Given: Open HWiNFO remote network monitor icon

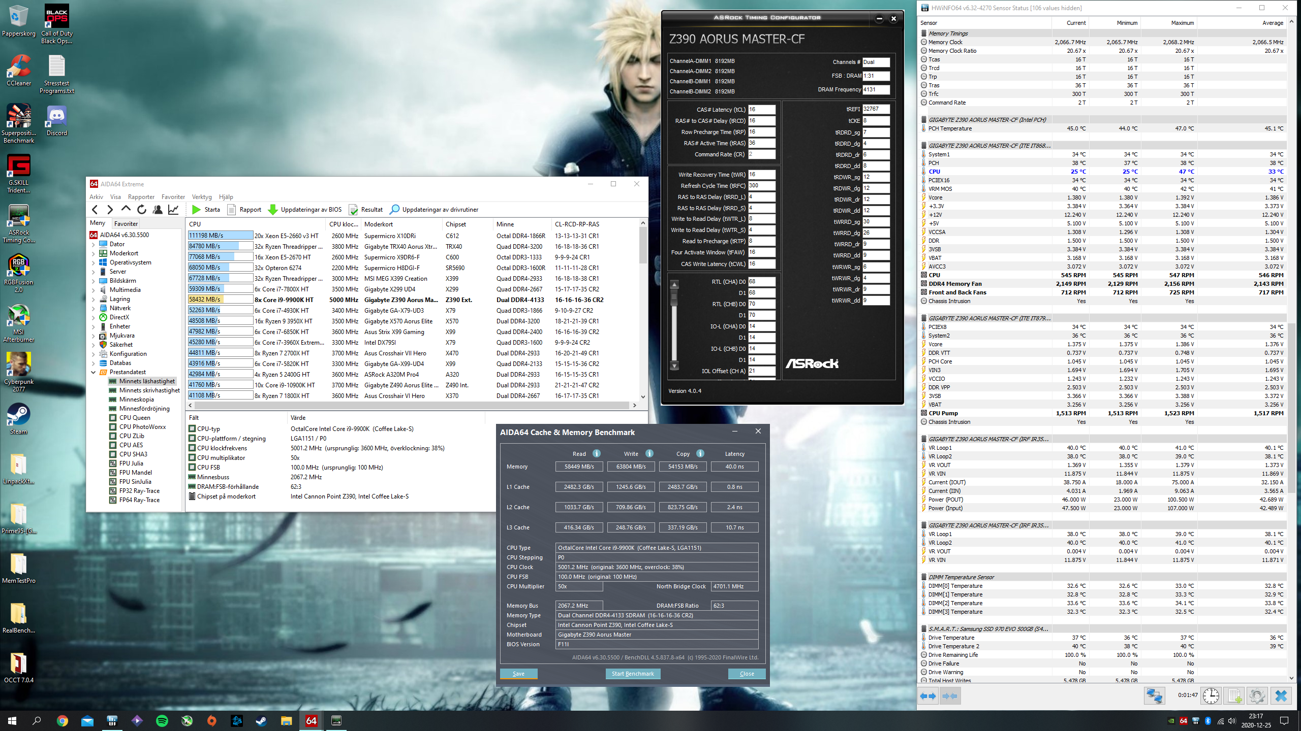Looking at the screenshot, I should tap(1154, 695).
